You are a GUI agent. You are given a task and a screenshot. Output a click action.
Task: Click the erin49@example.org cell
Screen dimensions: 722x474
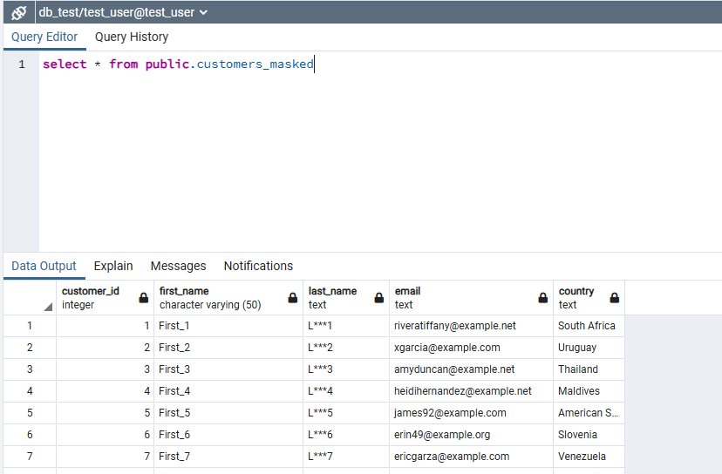pos(471,435)
